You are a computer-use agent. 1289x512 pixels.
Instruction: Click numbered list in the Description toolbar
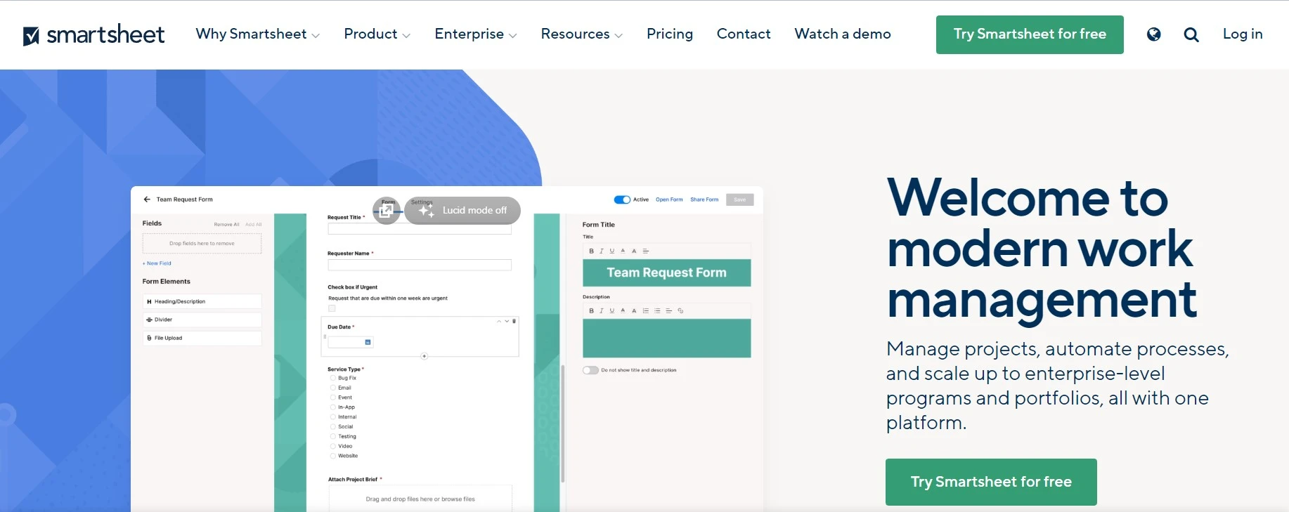pos(646,310)
